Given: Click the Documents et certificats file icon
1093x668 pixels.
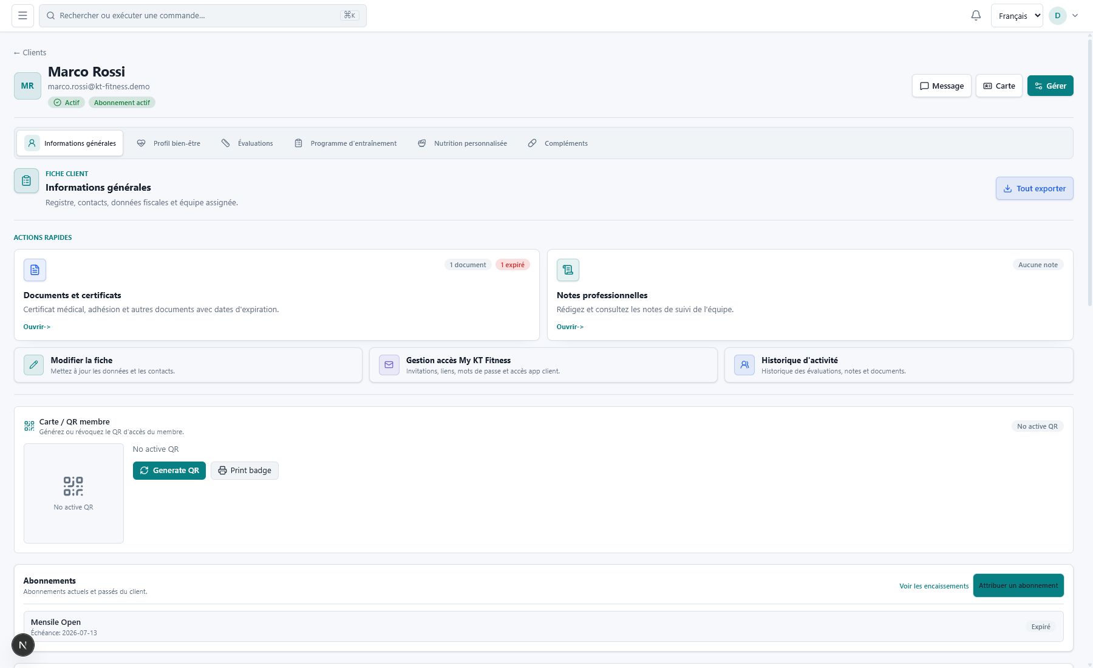Looking at the screenshot, I should point(35,270).
